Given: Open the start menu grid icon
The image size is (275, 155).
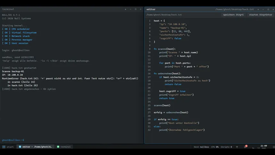Looking at the screenshot, I should (x=4, y=147).
